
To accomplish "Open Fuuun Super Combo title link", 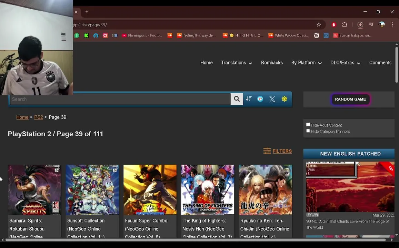I will pyautogui.click(x=146, y=228).
